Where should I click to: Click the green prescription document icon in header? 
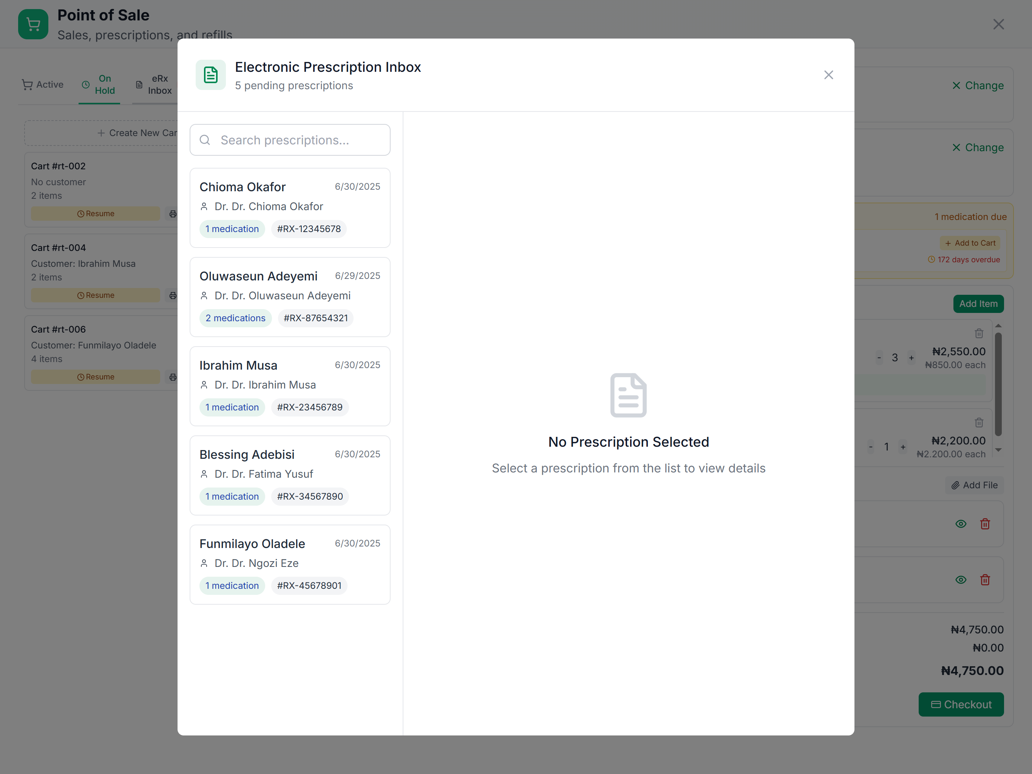pyautogui.click(x=210, y=75)
